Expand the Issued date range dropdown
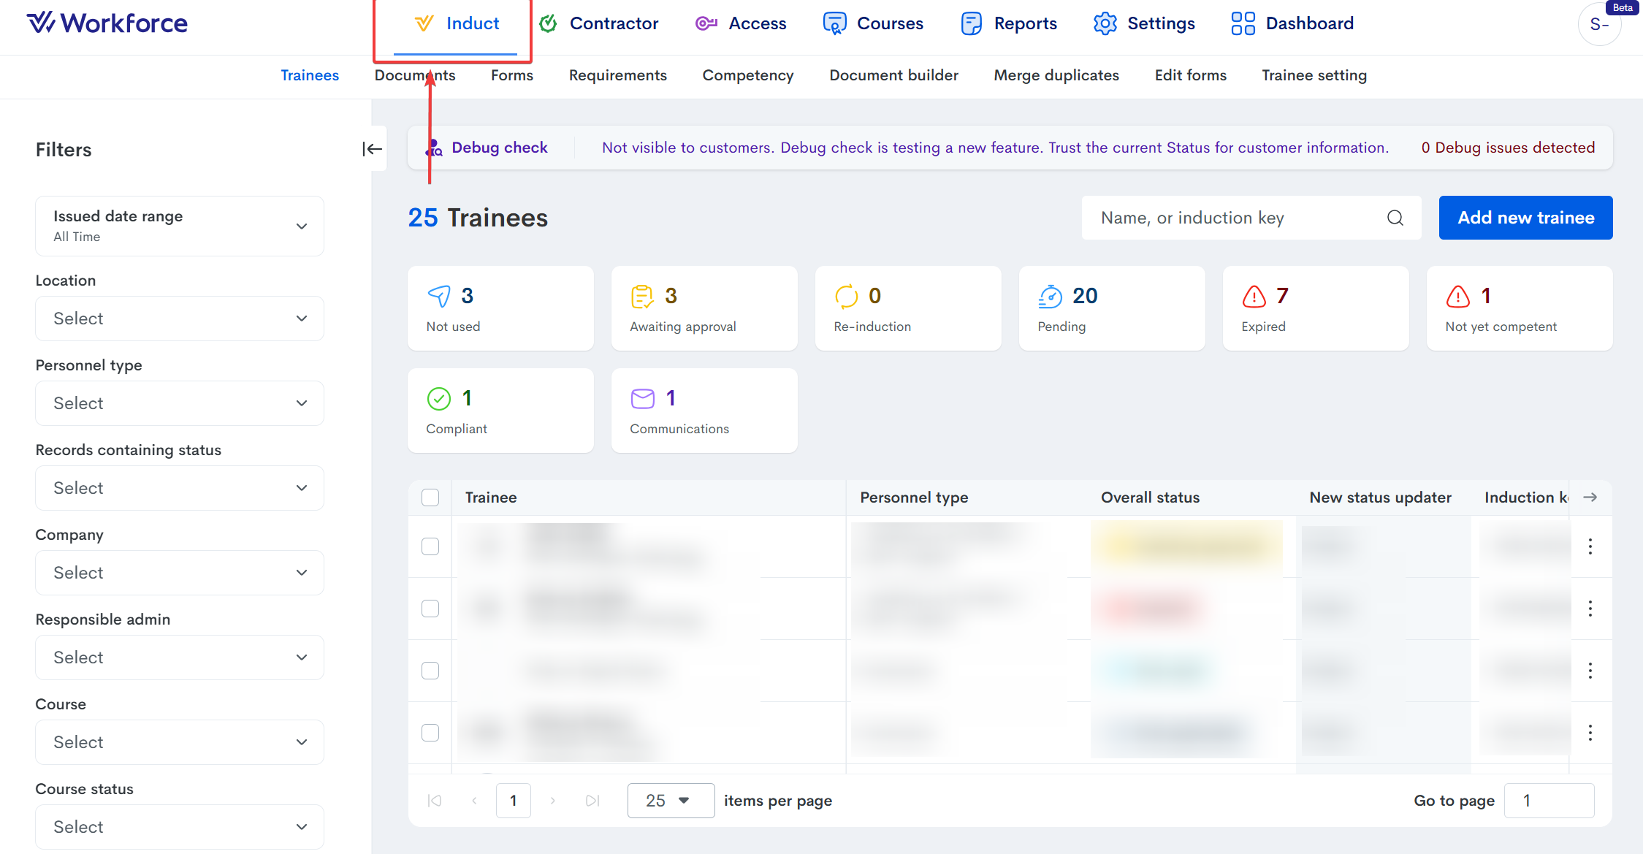Image resolution: width=1643 pixels, height=854 pixels. pyautogui.click(x=179, y=226)
